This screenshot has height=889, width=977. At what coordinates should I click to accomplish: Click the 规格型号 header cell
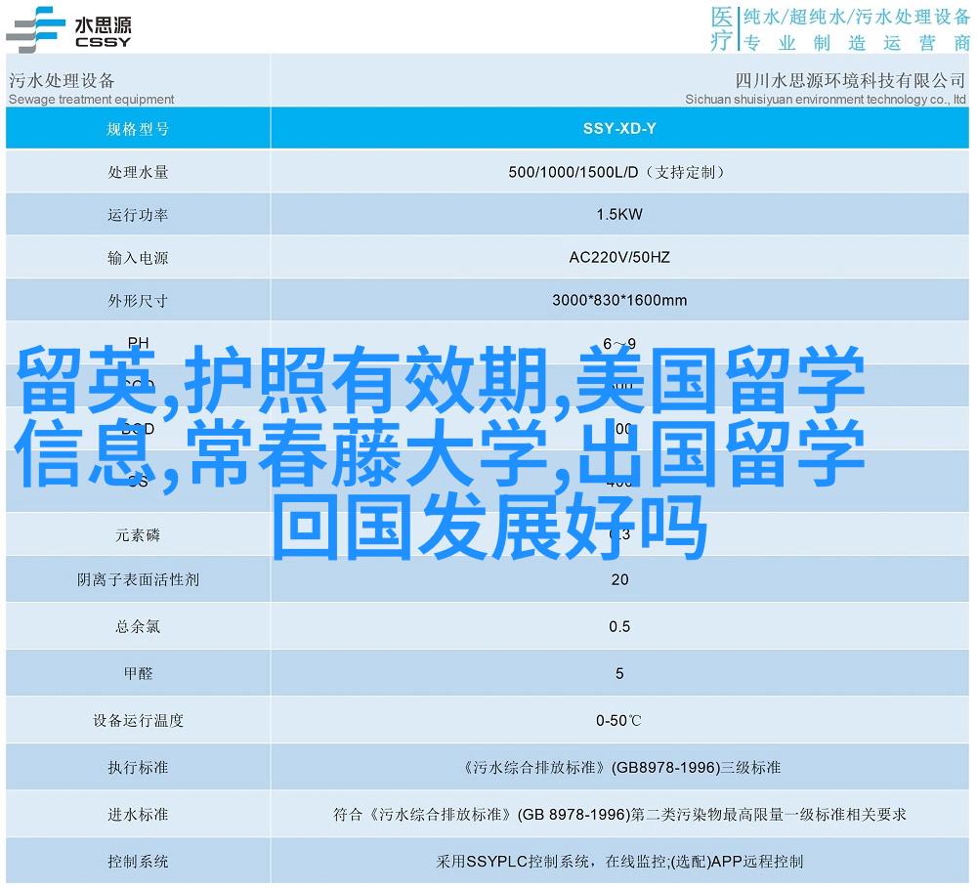click(x=138, y=129)
